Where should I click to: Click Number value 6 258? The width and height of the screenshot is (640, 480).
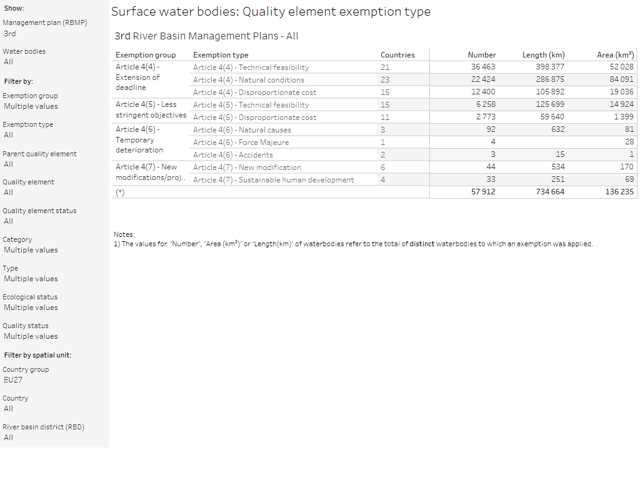click(486, 104)
